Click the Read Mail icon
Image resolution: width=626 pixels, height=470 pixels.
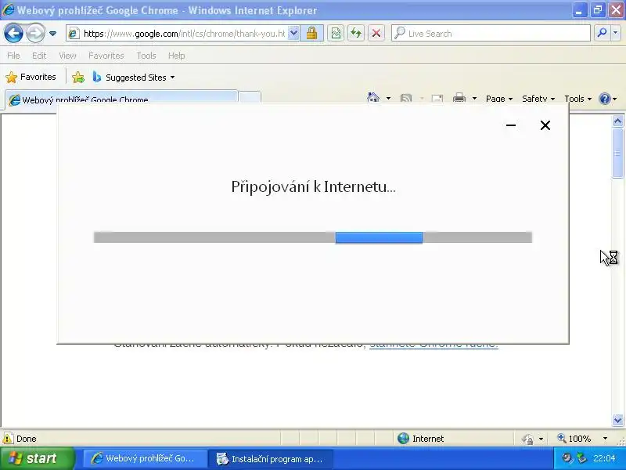[437, 99]
